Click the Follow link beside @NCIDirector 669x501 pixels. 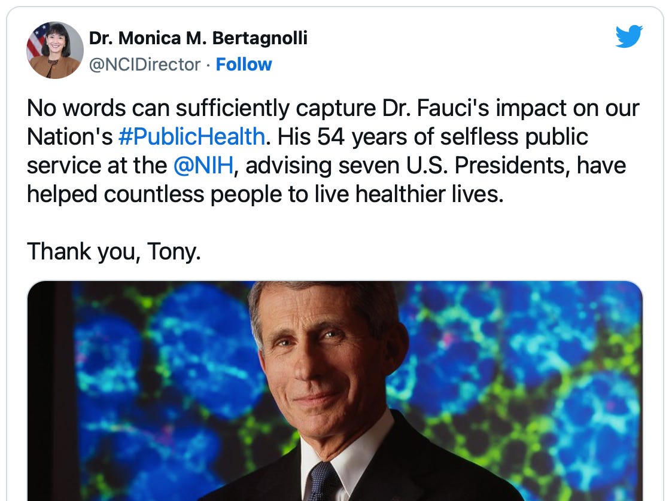(244, 65)
